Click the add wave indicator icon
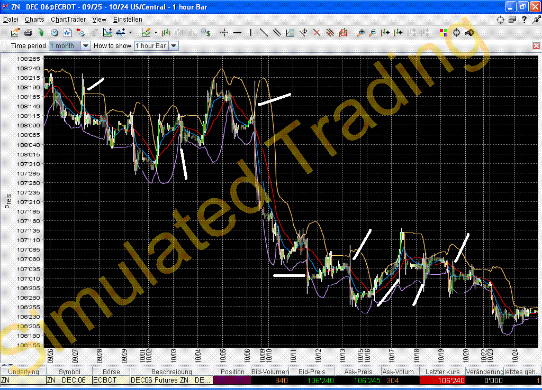 pos(121,33)
